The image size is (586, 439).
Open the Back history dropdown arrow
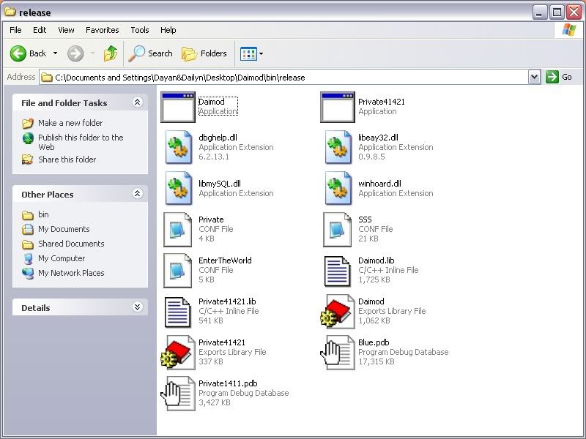[56, 53]
